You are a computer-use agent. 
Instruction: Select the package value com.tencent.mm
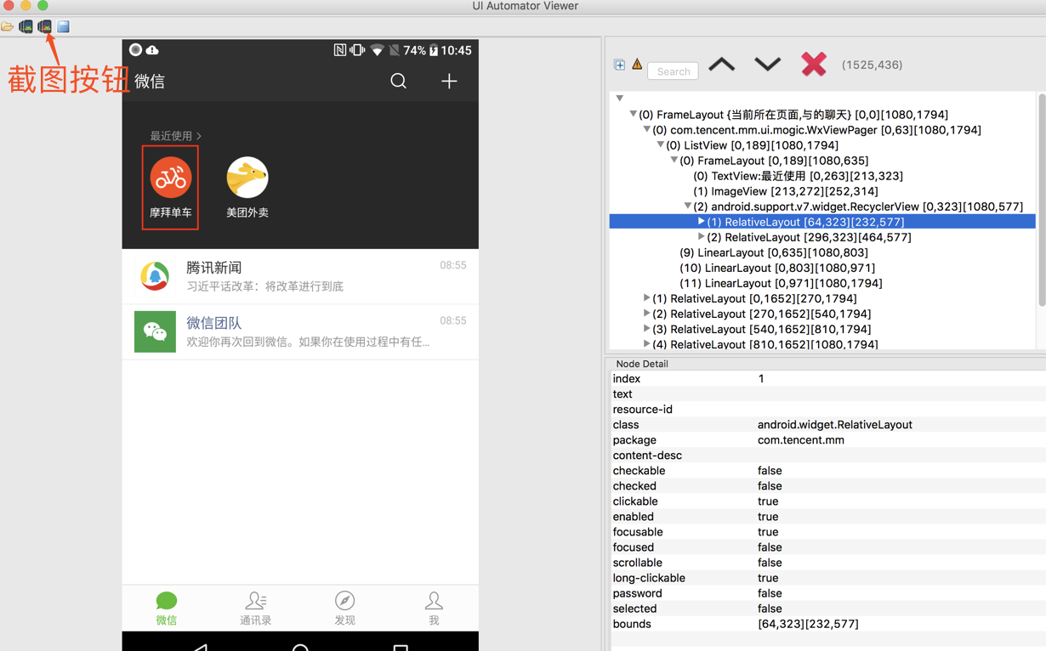tap(801, 440)
